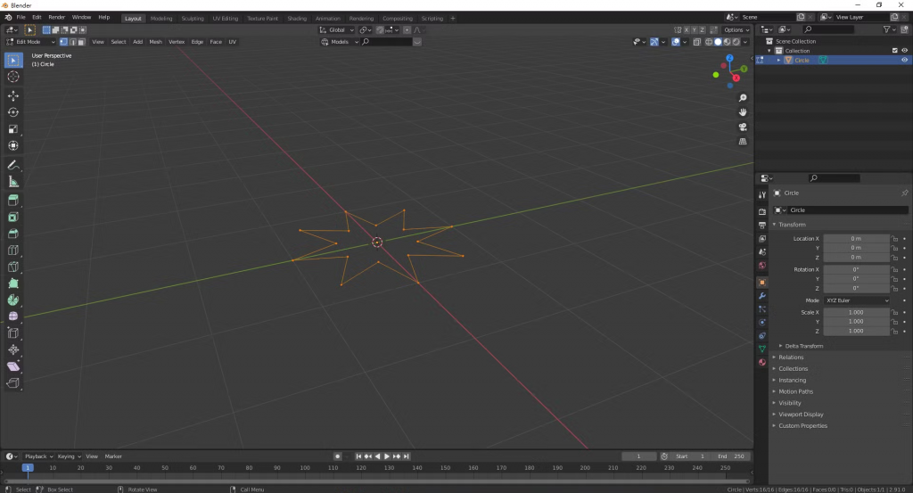The image size is (913, 493).
Task: Switch to material preview shading
Action: (727, 42)
